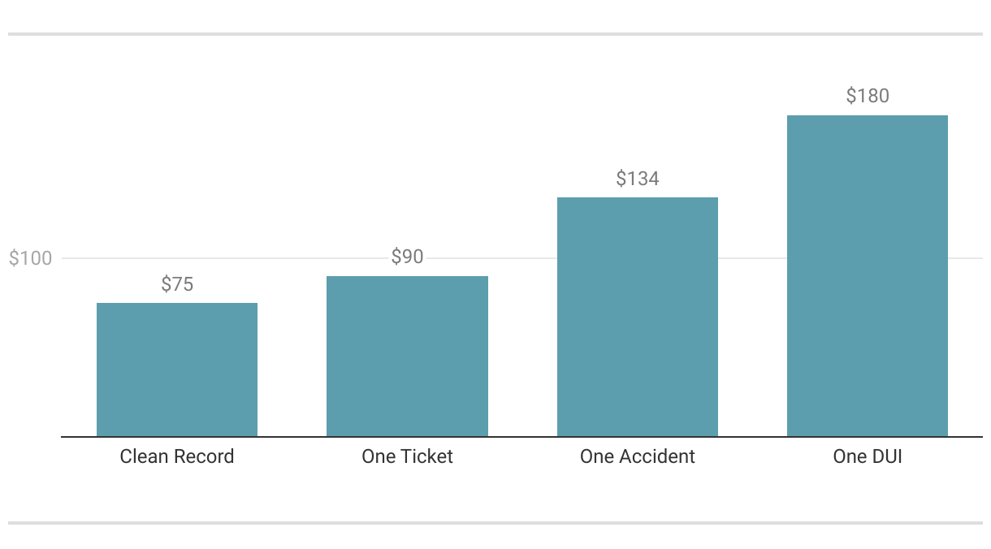Click the $100 y-axis tick label
The height and width of the screenshot is (549, 991).
pyautogui.click(x=30, y=259)
